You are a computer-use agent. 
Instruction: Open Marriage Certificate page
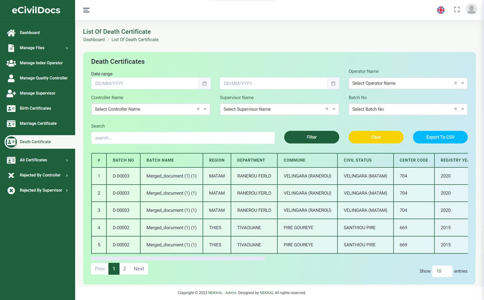coord(38,124)
